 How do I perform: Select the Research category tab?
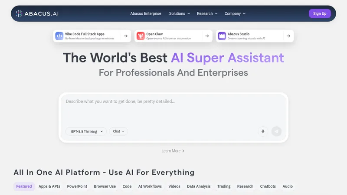[x=245, y=186]
